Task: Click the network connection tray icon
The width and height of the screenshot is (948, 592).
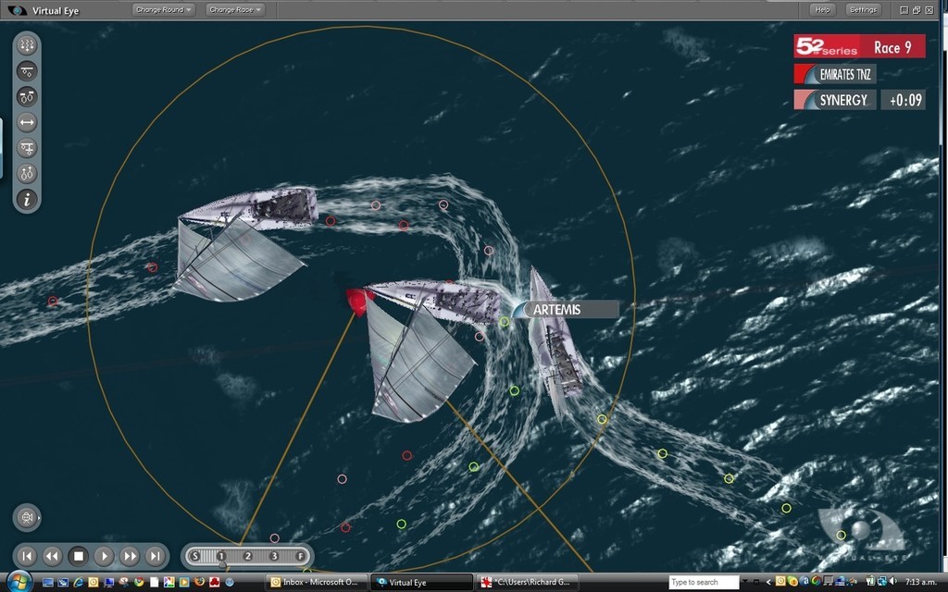Action: (881, 582)
